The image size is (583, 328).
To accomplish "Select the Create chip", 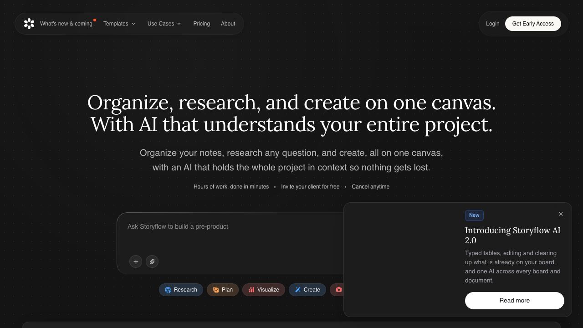I will (307, 290).
